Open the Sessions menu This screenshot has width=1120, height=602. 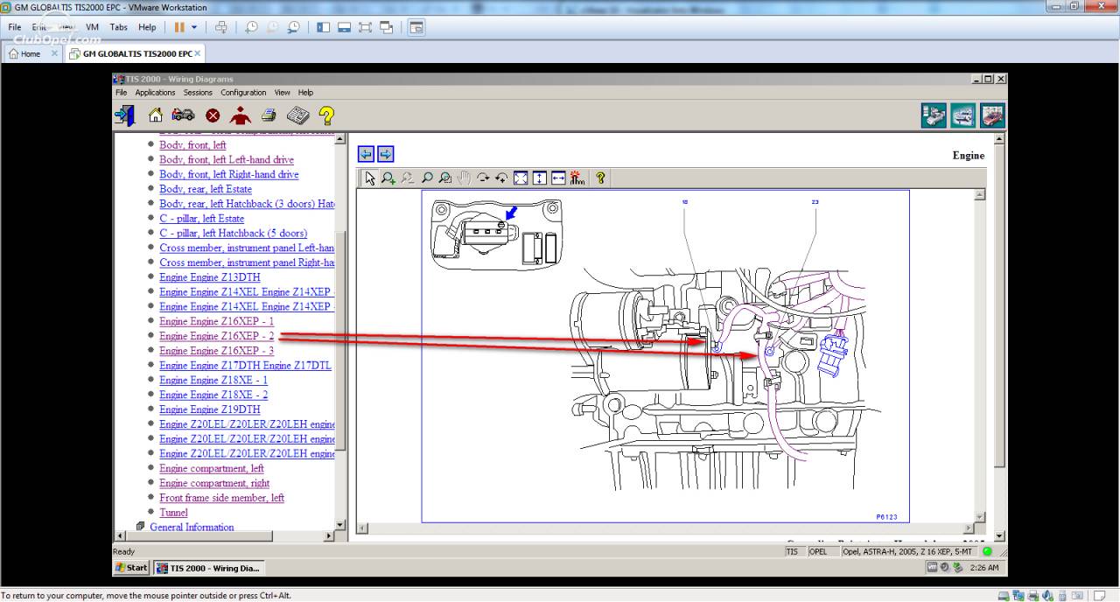[x=198, y=93]
